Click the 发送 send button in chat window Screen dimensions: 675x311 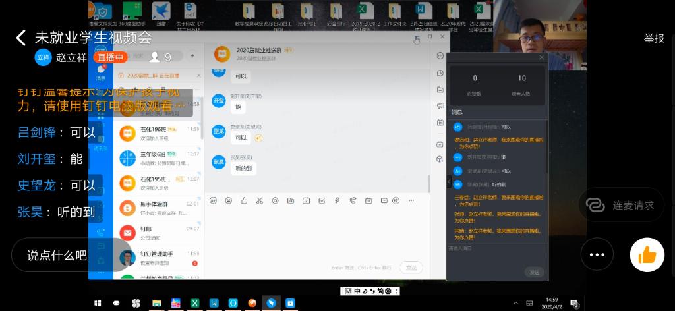pos(411,268)
